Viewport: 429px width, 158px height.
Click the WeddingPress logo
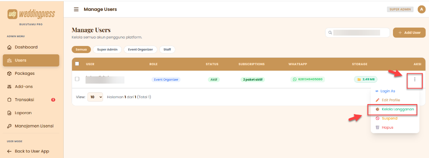pyautogui.click(x=31, y=14)
